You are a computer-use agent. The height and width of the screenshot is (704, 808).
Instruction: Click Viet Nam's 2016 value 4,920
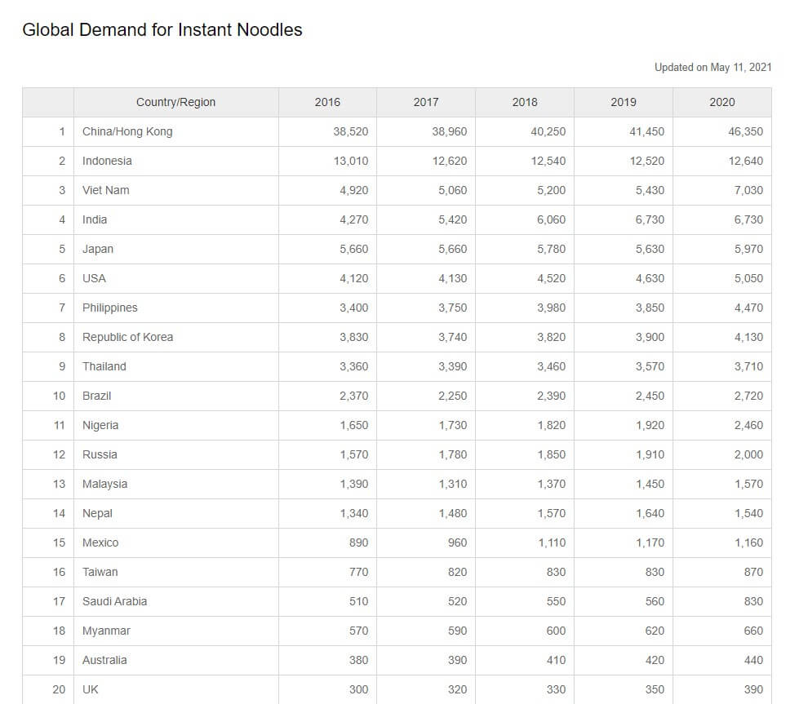coord(353,191)
